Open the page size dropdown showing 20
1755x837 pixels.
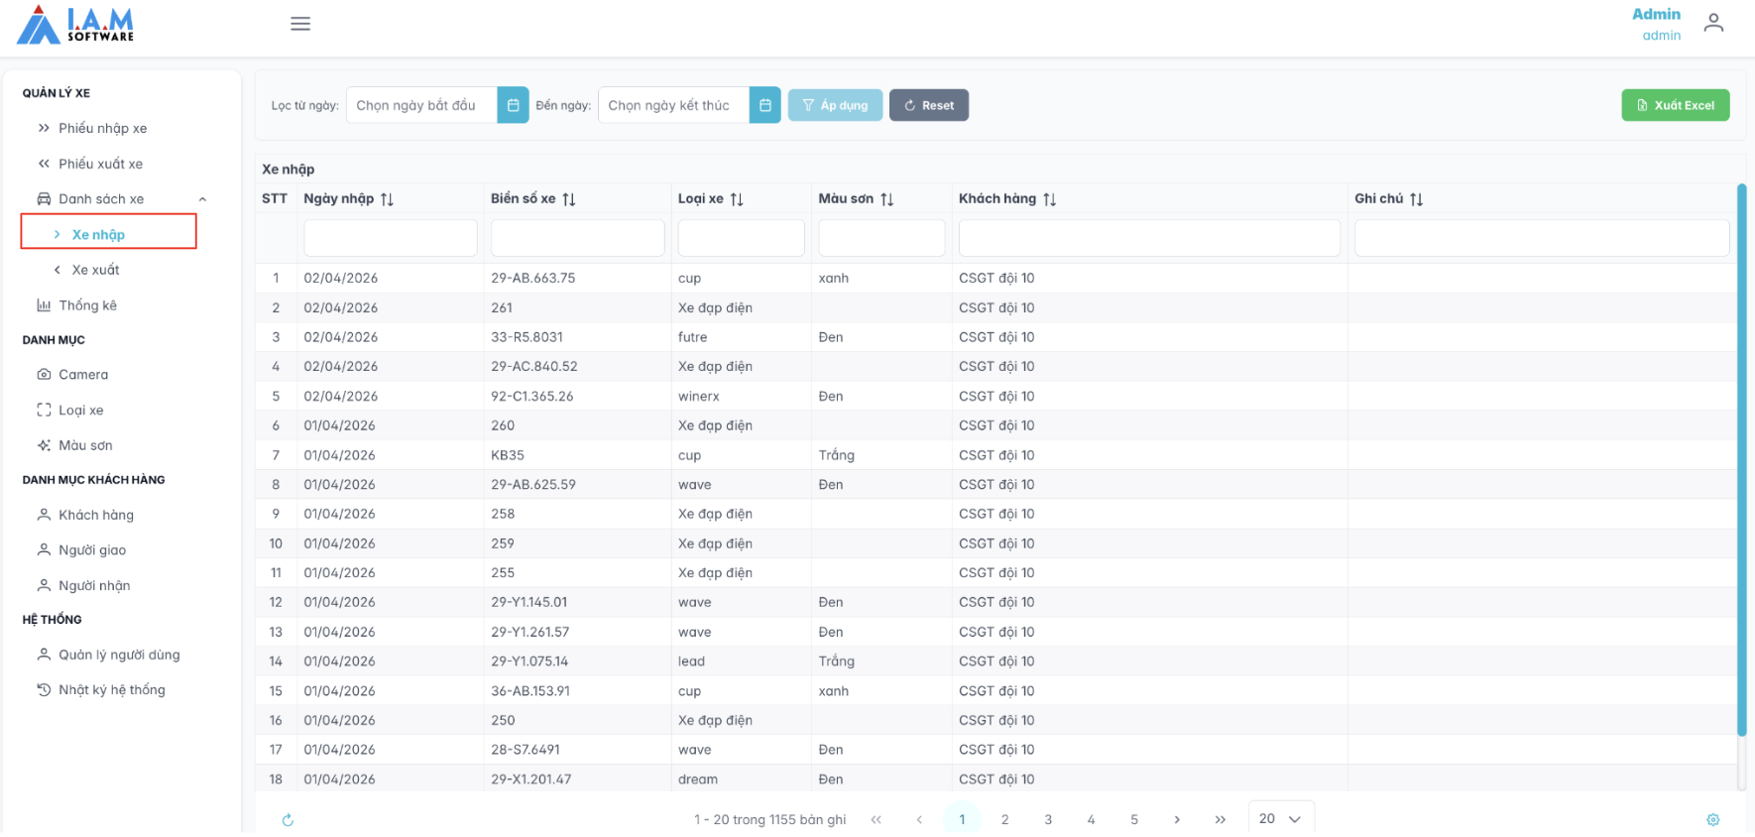pyautogui.click(x=1280, y=819)
